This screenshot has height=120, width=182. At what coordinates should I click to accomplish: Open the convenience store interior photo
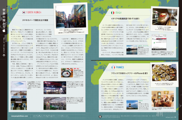[x=55, y=104]
